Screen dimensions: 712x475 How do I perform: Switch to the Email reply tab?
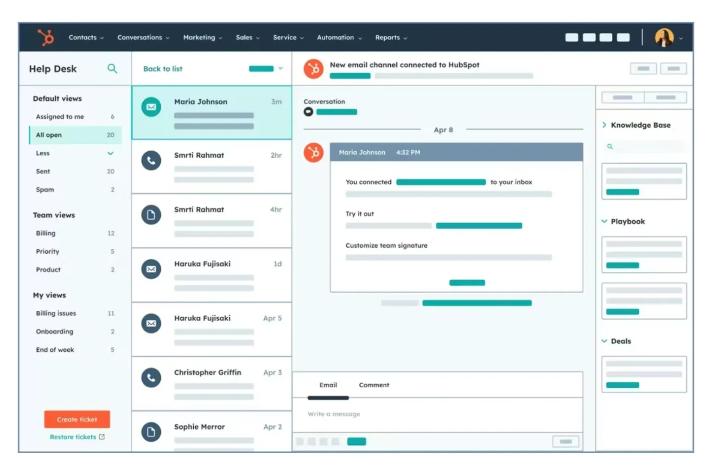click(328, 385)
